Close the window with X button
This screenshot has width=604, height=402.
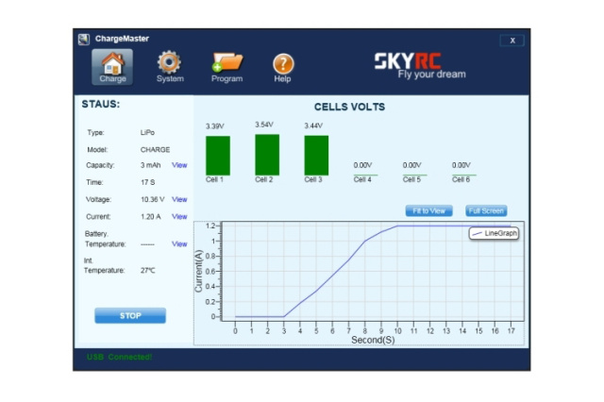512,41
